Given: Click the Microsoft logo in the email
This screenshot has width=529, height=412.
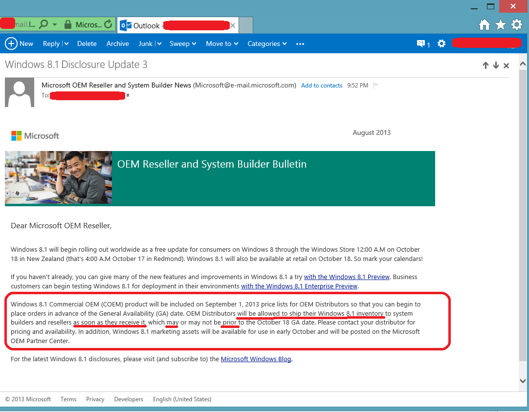Looking at the screenshot, I should coord(35,136).
